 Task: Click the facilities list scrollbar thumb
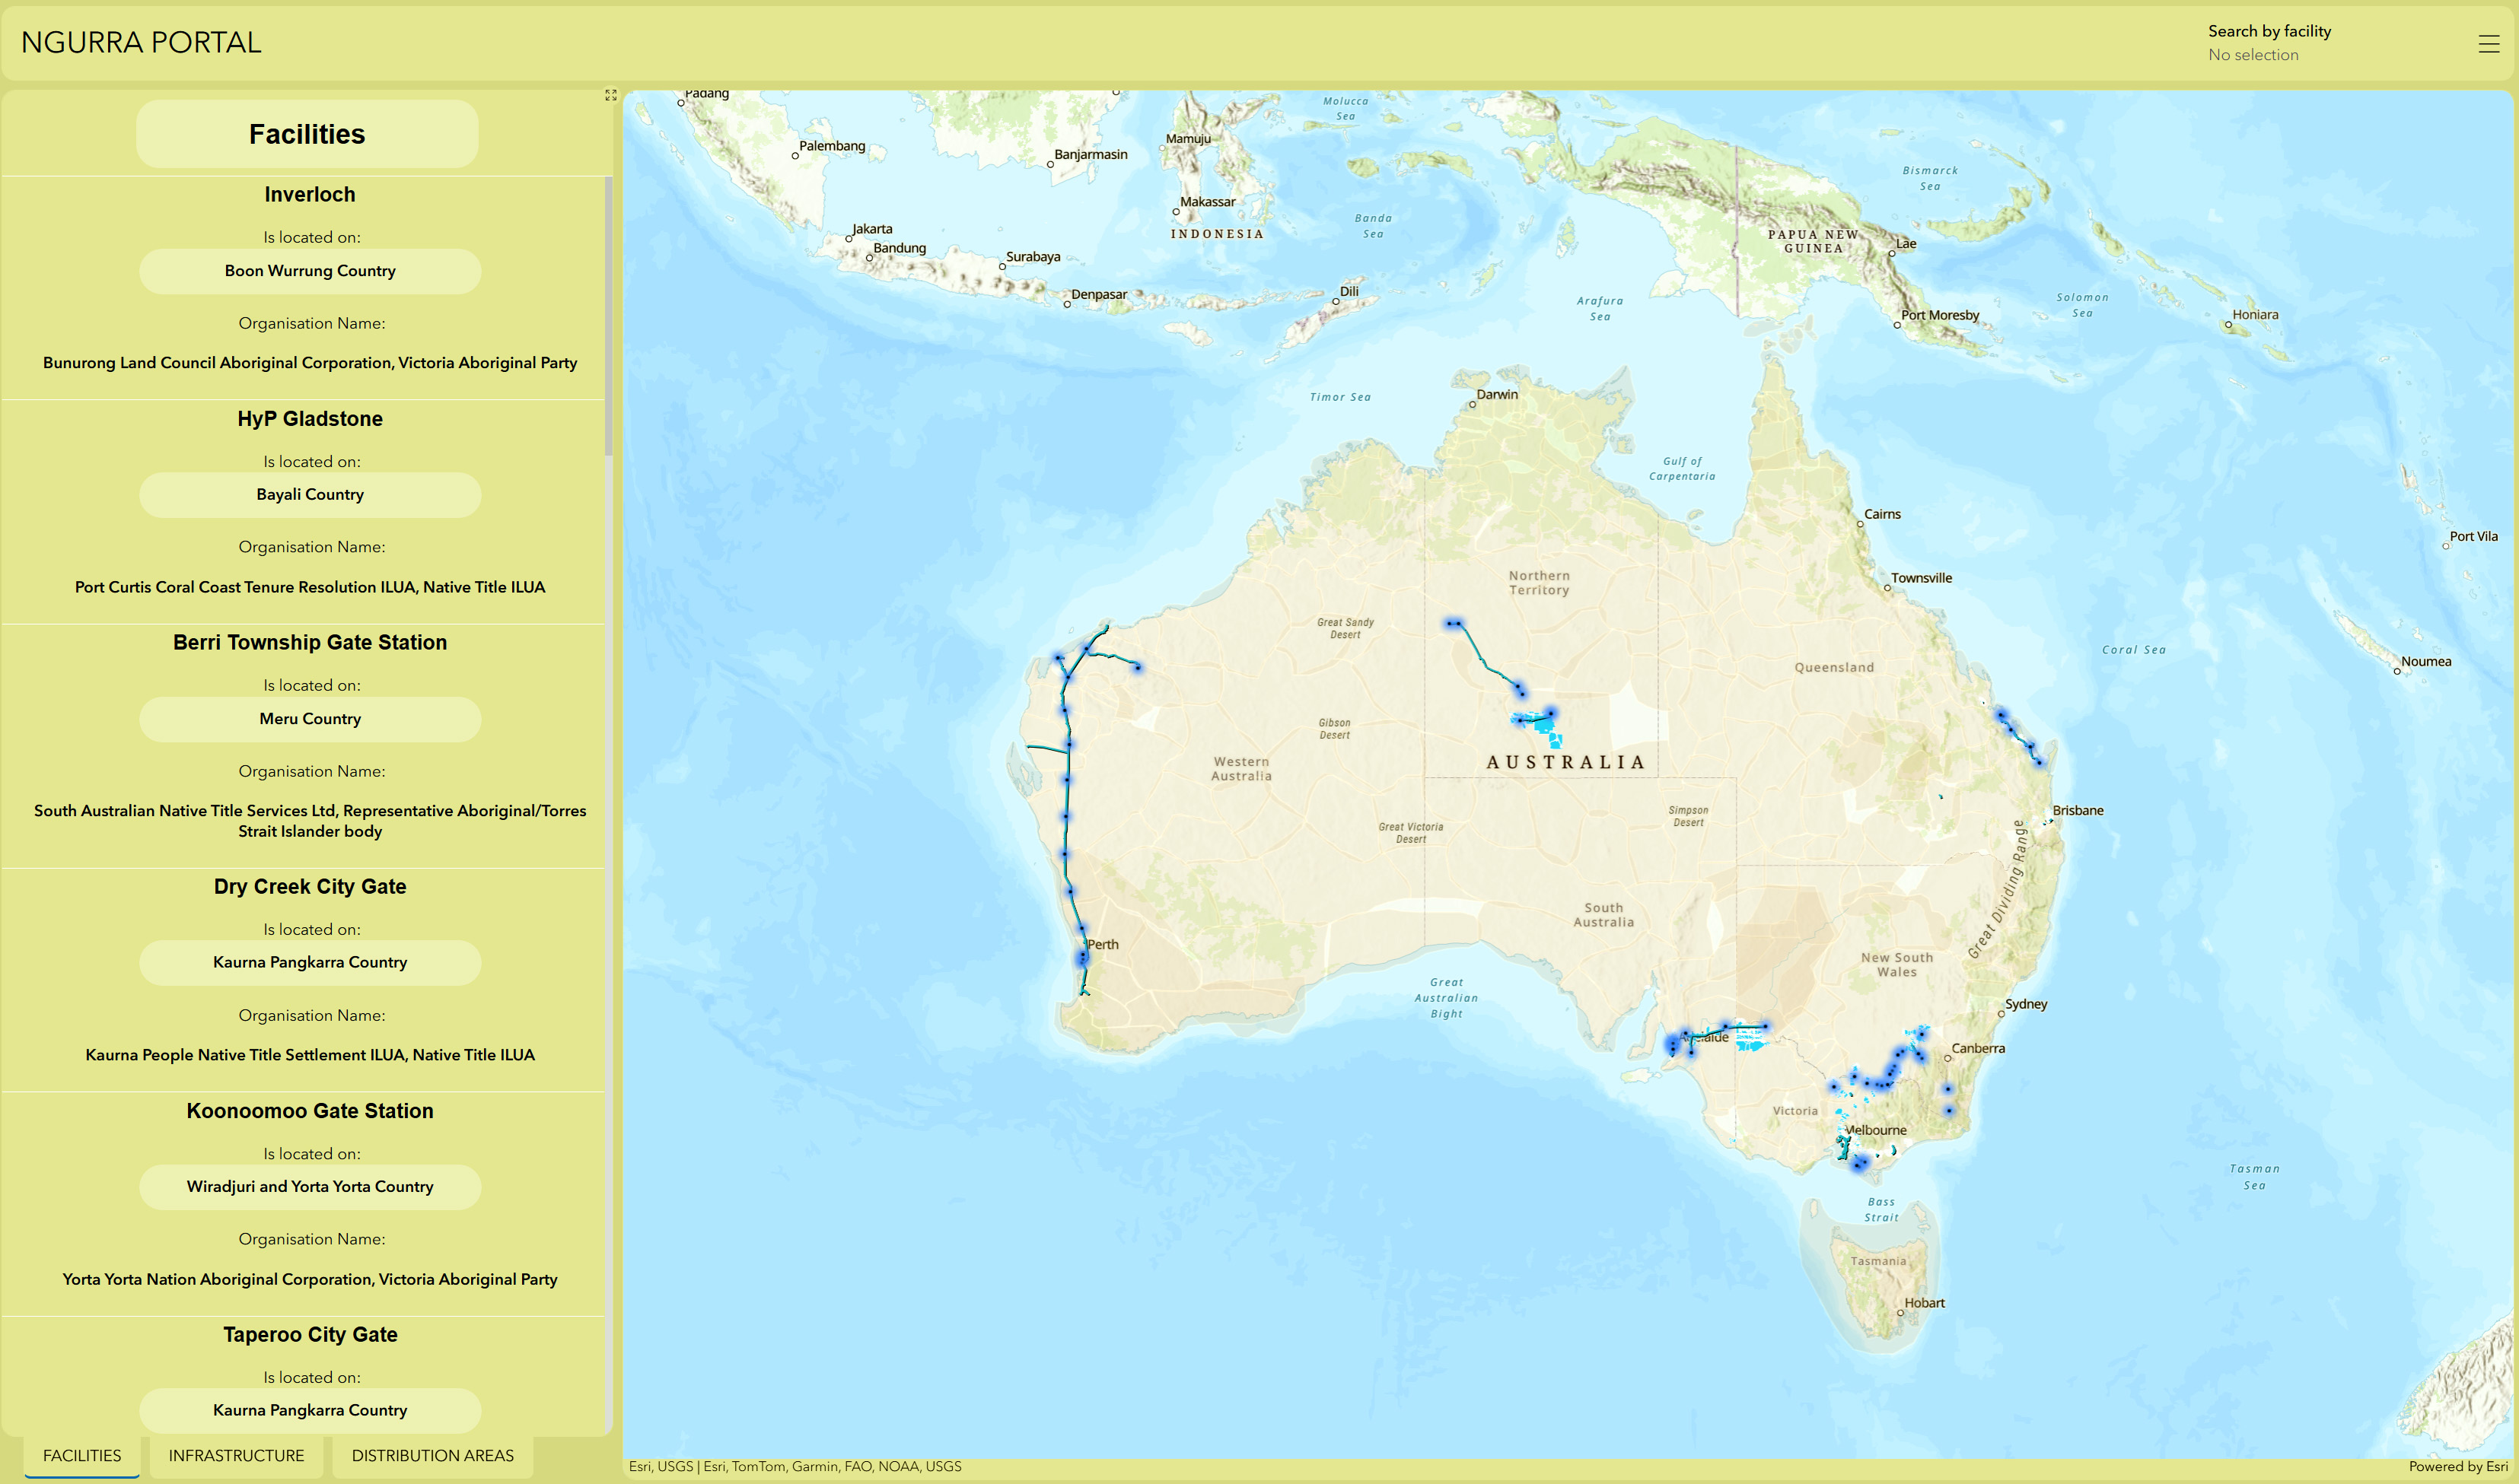(x=608, y=316)
